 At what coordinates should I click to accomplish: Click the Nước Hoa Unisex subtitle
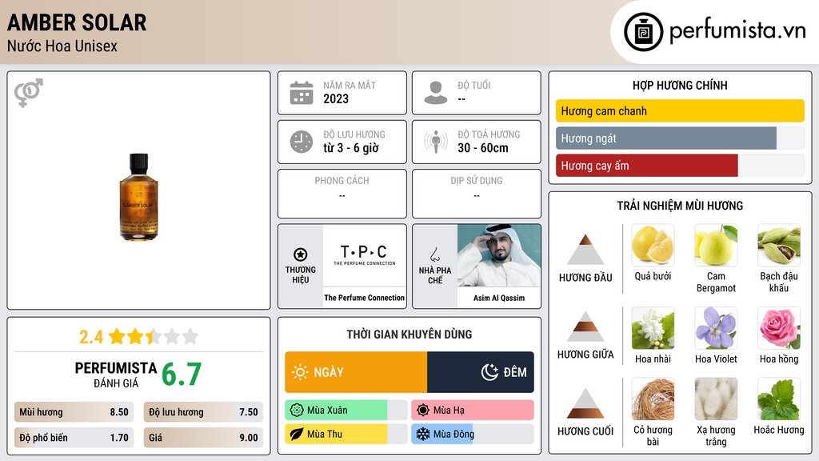click(62, 46)
